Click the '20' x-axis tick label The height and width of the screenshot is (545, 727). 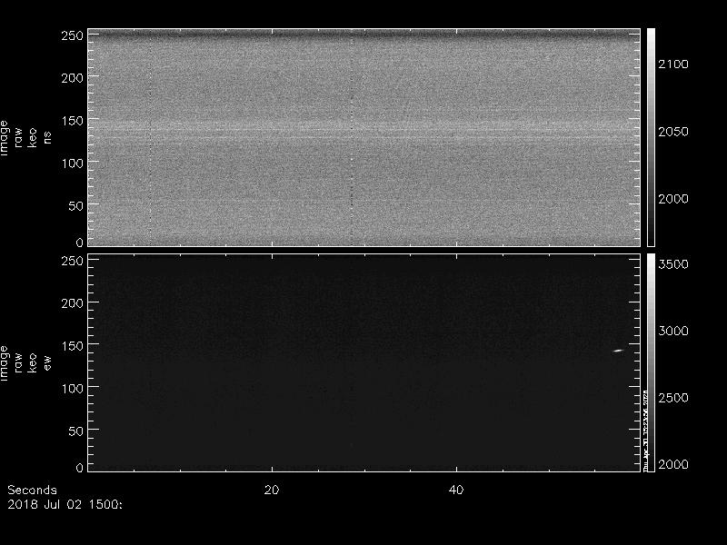tap(272, 490)
